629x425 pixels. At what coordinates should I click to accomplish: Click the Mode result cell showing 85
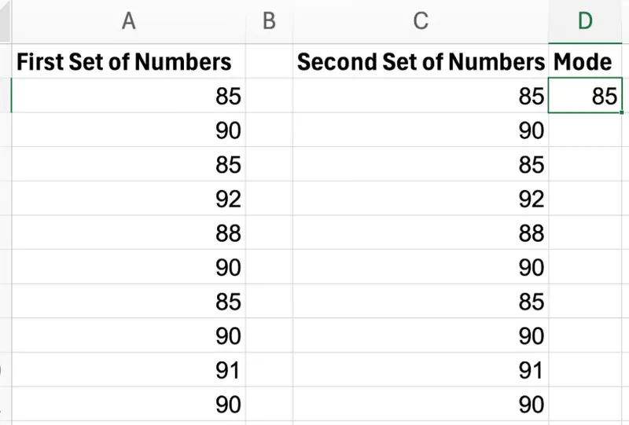[586, 96]
